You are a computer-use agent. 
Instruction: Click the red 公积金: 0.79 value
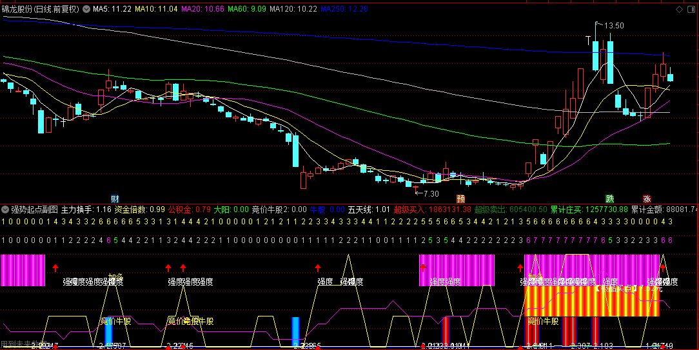click(190, 209)
